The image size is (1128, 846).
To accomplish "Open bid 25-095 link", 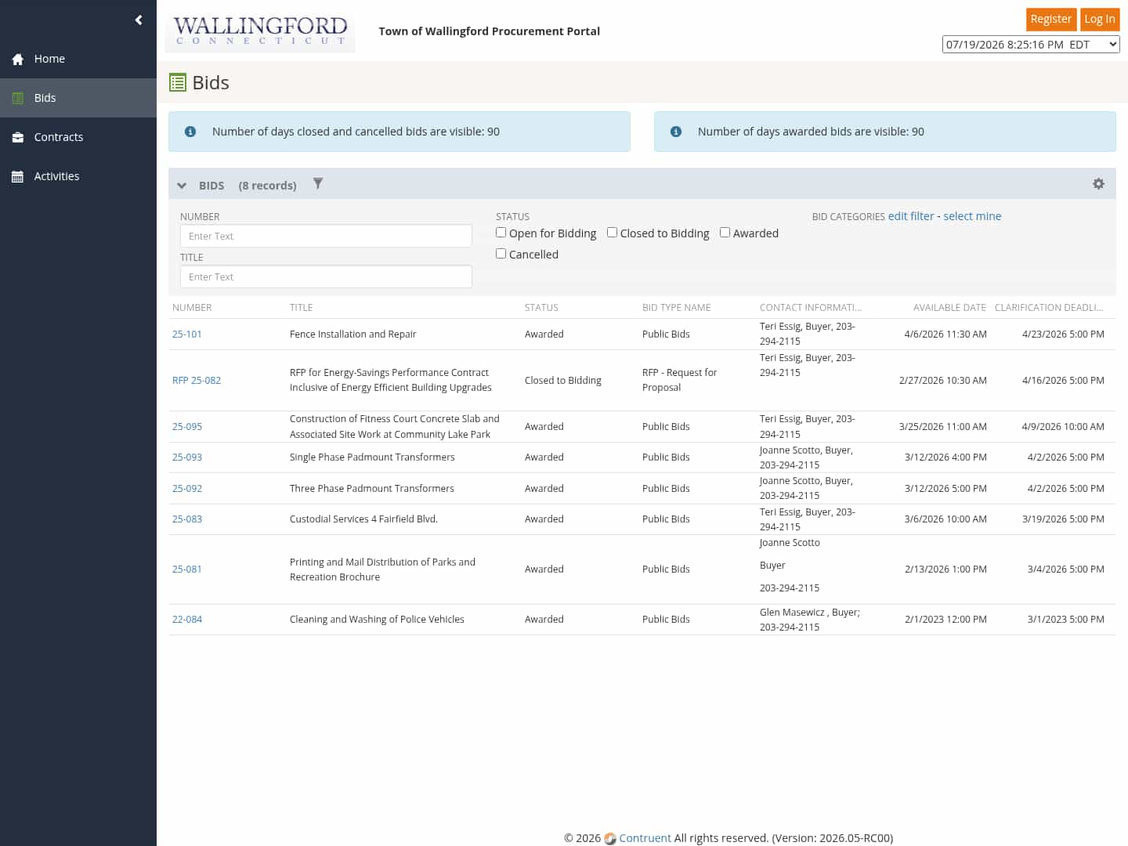I will 187,426.
